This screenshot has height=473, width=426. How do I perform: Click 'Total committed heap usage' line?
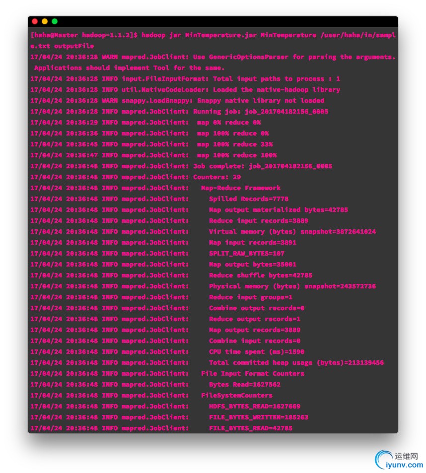[x=207, y=363]
